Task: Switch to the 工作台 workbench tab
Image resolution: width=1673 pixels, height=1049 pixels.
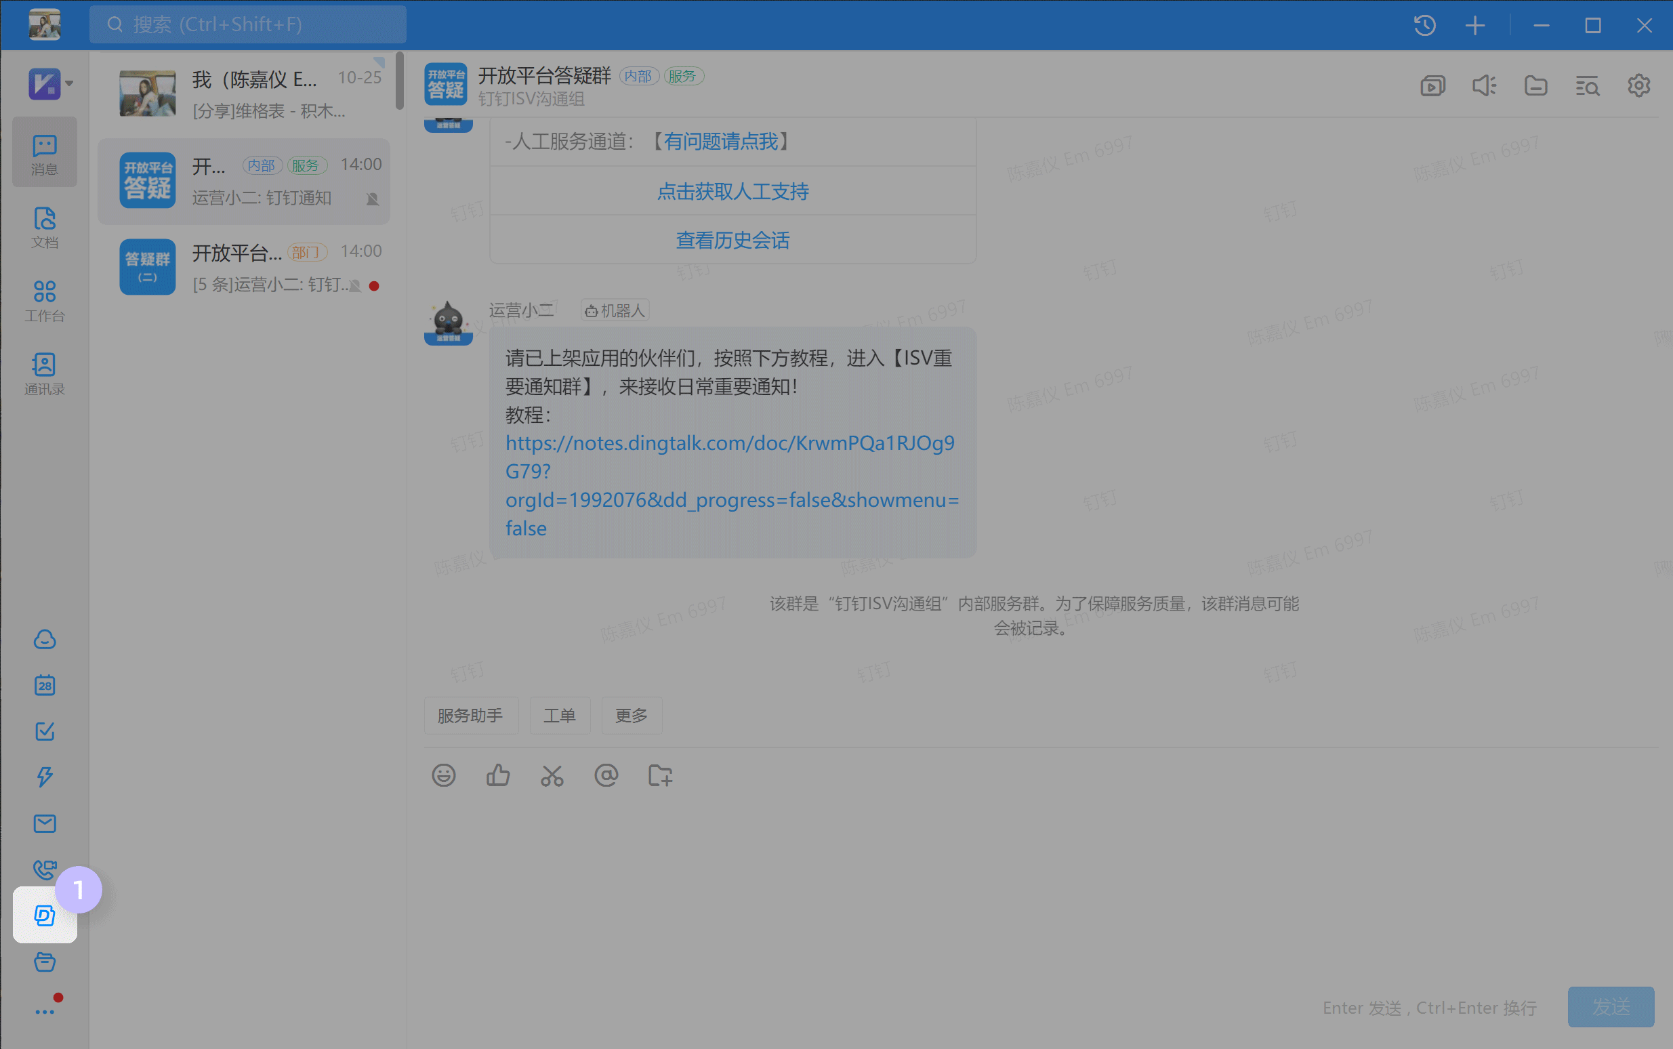Action: point(45,300)
